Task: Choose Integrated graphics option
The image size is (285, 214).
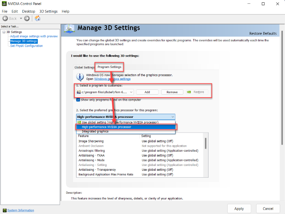Action: tap(126, 131)
